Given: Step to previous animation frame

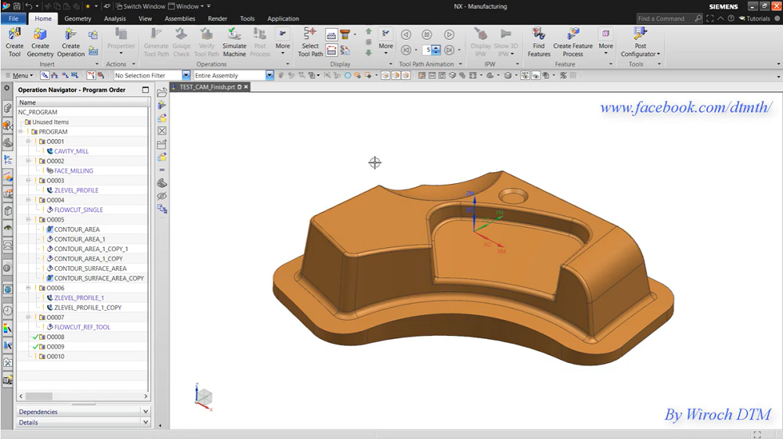Looking at the screenshot, I should [406, 50].
